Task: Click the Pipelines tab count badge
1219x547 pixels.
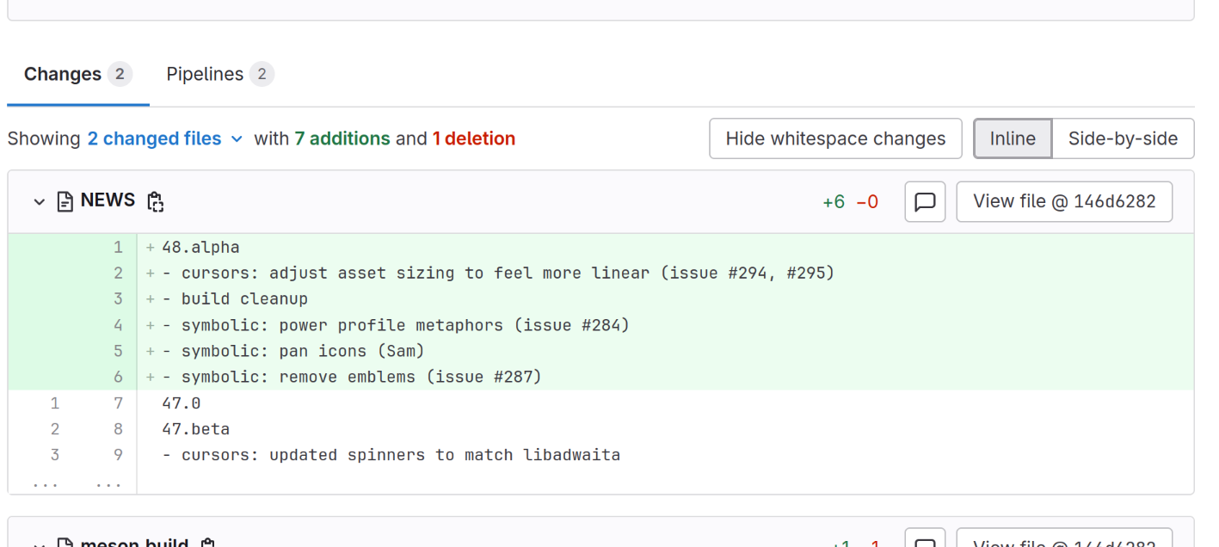Action: 262,75
